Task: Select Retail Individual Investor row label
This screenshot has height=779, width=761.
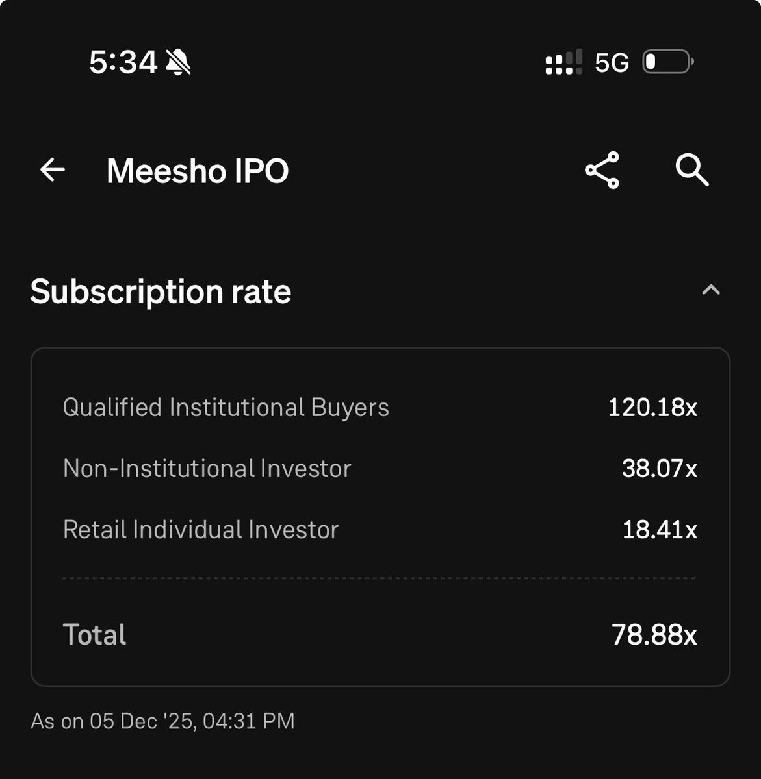Action: pos(201,530)
